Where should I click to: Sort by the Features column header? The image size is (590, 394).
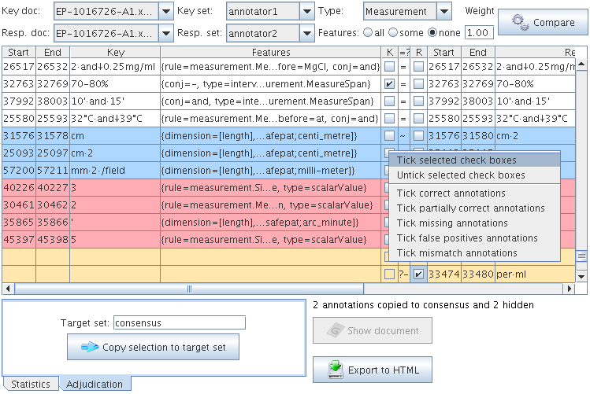coord(271,52)
